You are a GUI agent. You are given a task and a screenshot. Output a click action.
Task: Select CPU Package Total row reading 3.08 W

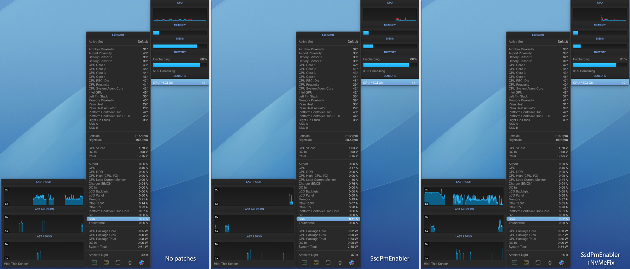[x=118, y=239]
